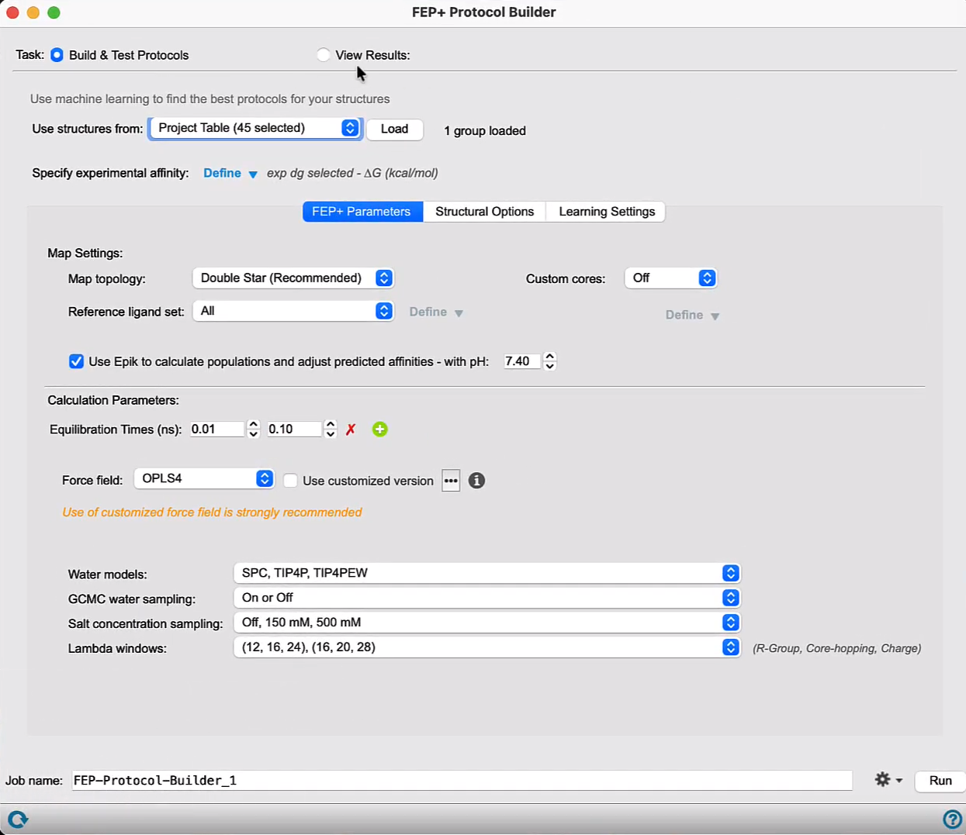The height and width of the screenshot is (835, 966).
Task: Toggle Use Epik to calculate populations checkbox
Action: point(76,361)
